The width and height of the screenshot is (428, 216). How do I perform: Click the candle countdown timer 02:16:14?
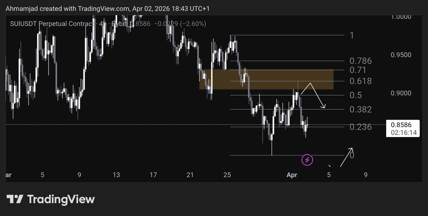403,132
